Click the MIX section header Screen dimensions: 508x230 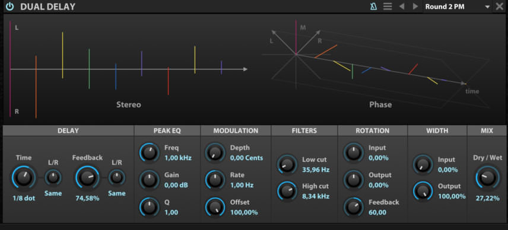487,130
